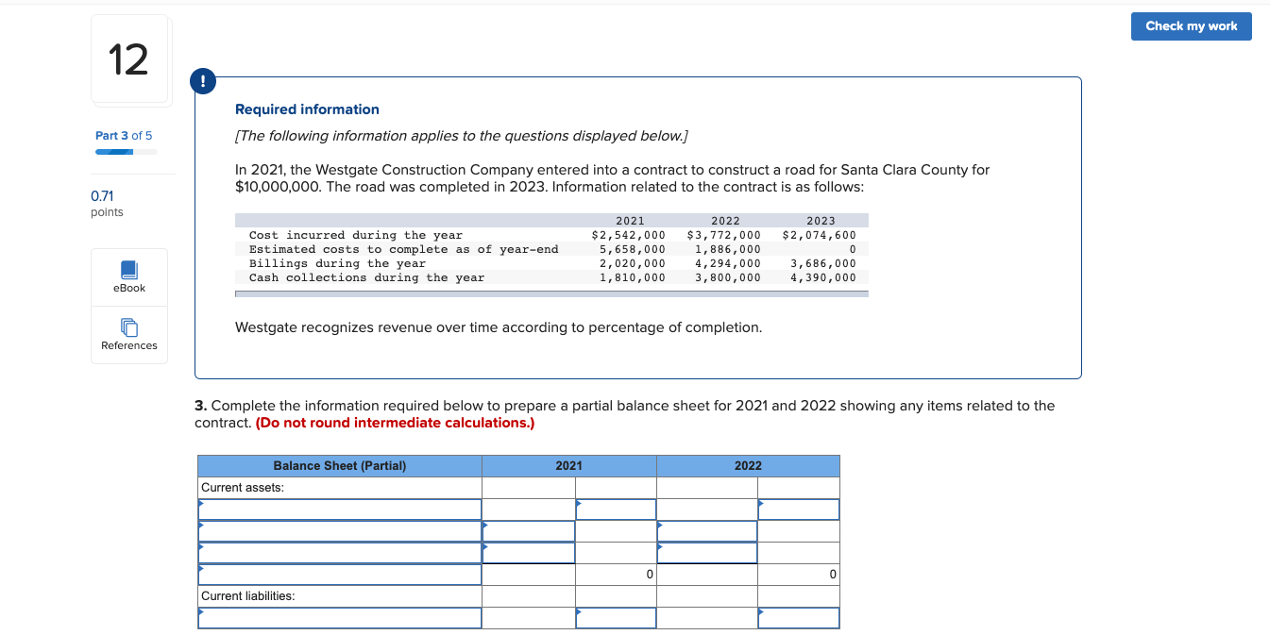Open account dropdown under Current liabilities
Screen dimensions: 1270x635
click(340, 618)
